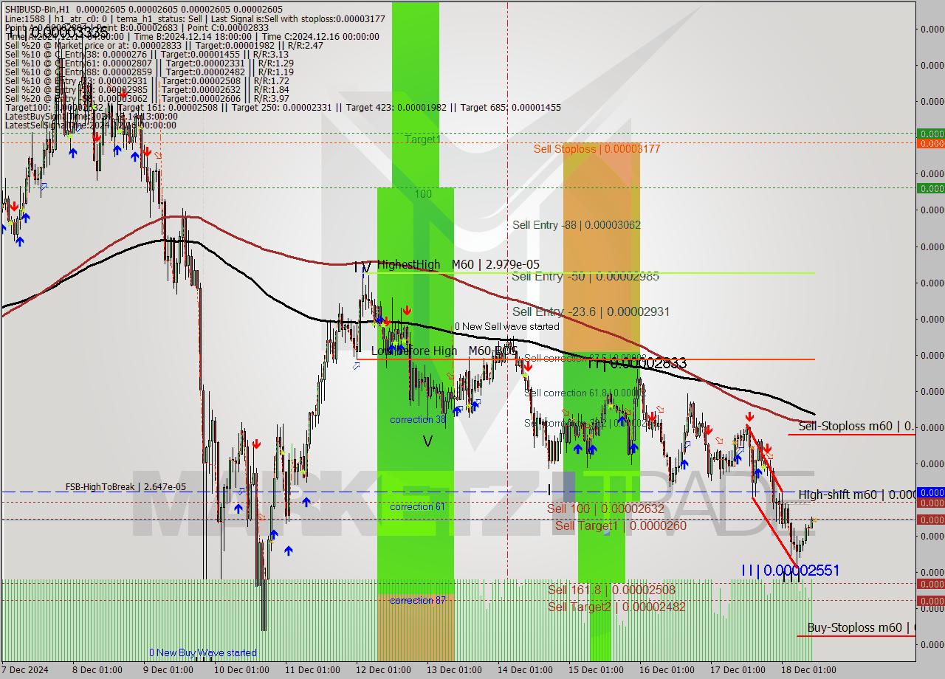Select the '8 Dec 01:00' time axis label
The height and width of the screenshot is (679, 945).
coord(97,670)
